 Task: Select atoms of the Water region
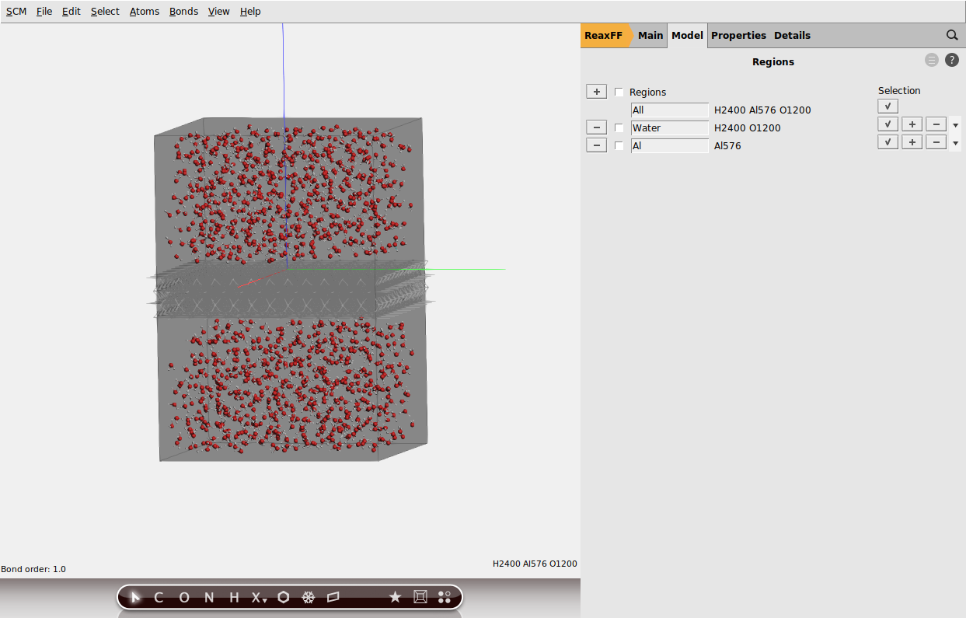coord(888,124)
